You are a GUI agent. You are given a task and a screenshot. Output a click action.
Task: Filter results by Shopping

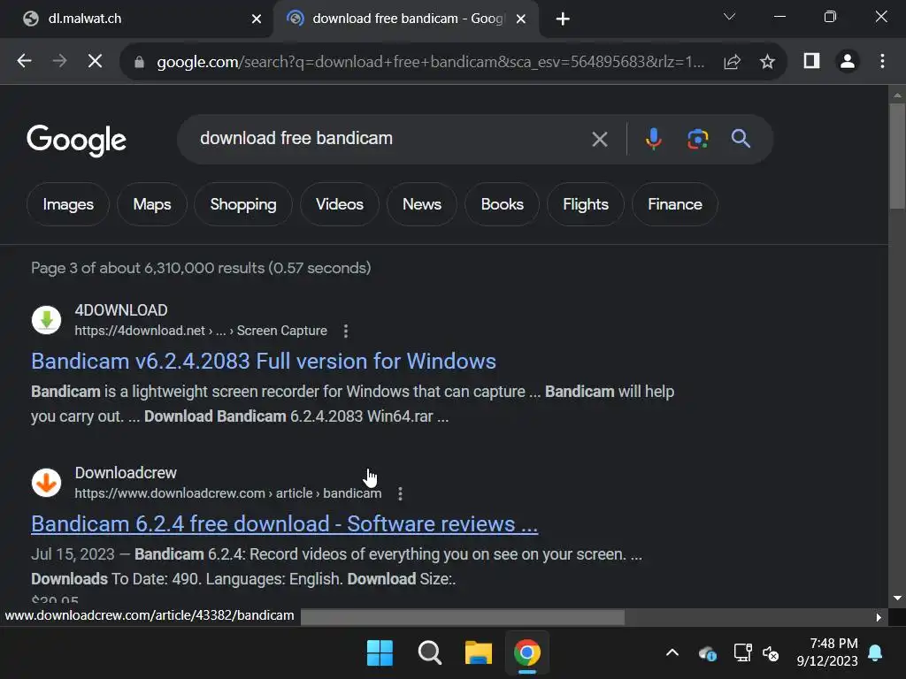coord(243,204)
